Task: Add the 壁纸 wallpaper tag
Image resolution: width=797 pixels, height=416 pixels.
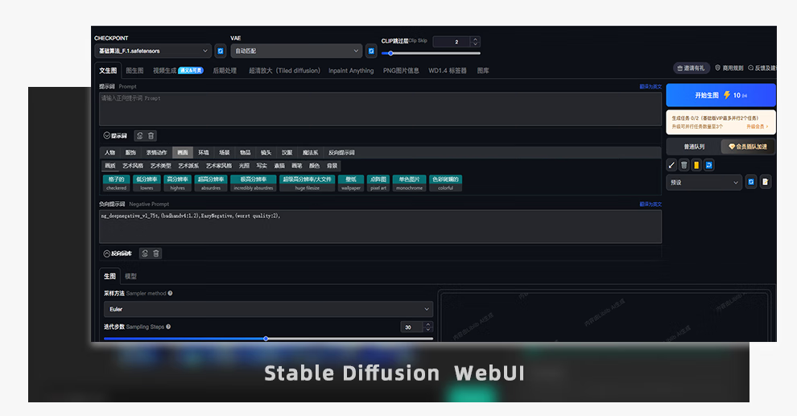Action: [351, 183]
